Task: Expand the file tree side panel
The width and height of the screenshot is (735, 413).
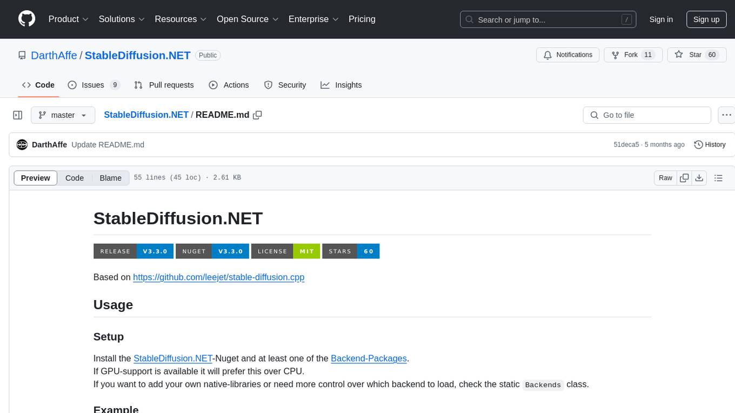Action: [18, 115]
